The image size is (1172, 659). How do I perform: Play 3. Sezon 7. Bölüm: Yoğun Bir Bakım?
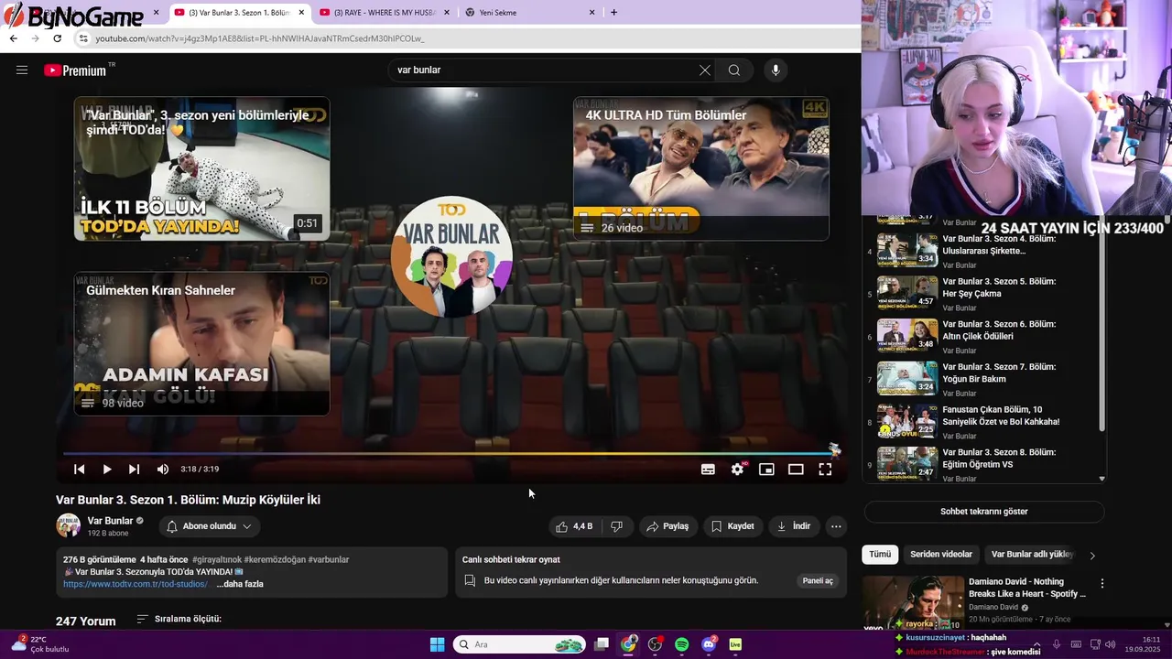click(x=984, y=379)
